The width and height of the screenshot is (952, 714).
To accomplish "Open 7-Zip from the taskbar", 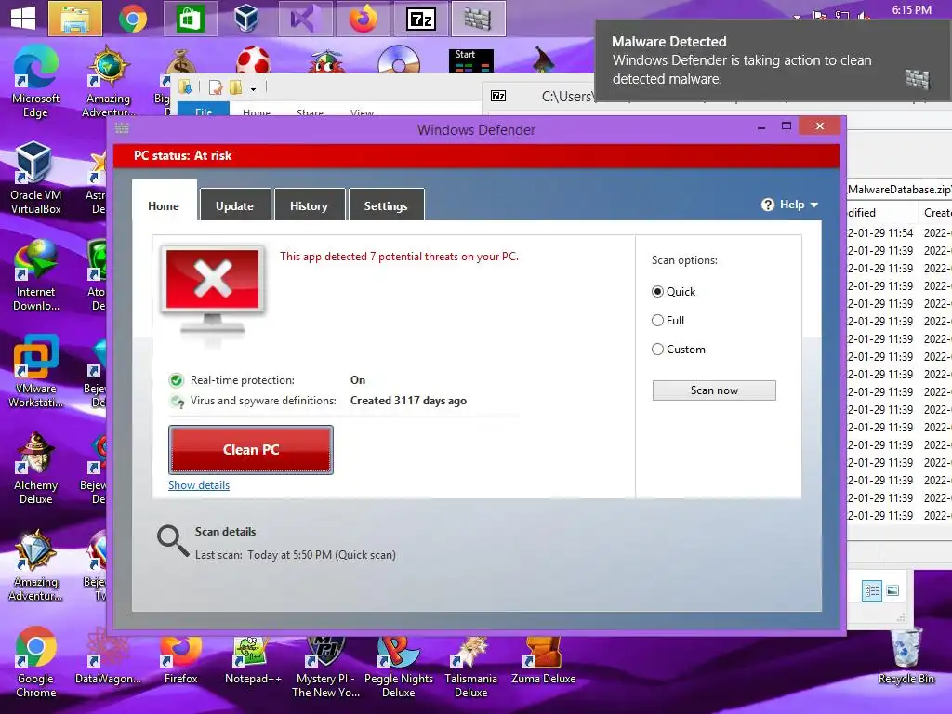I will click(x=421, y=19).
